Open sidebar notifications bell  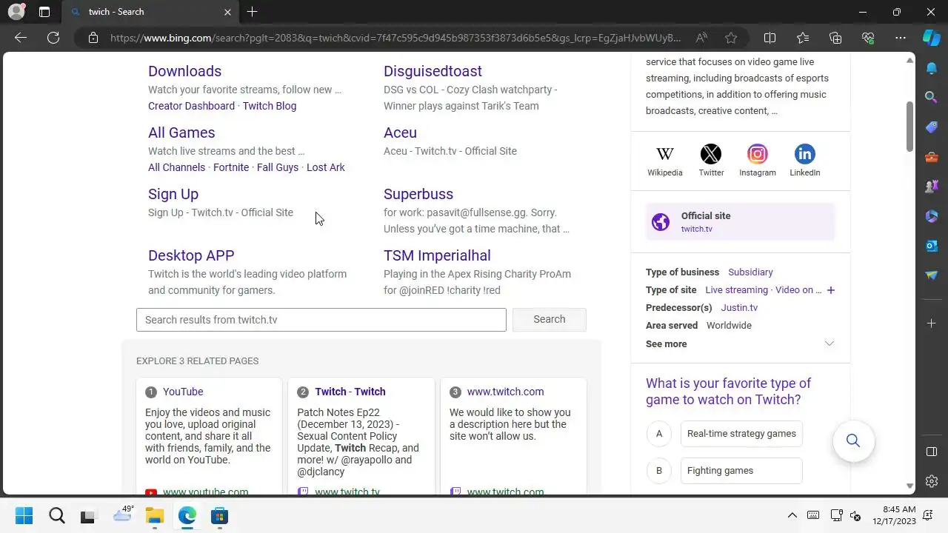click(932, 68)
